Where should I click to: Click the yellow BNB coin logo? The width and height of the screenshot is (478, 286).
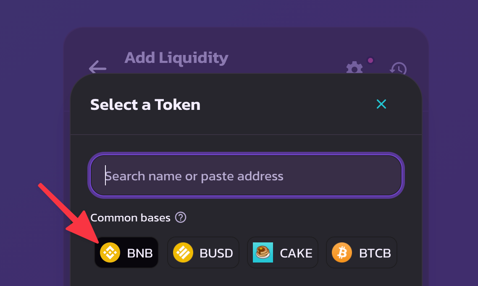pyautogui.click(x=110, y=252)
